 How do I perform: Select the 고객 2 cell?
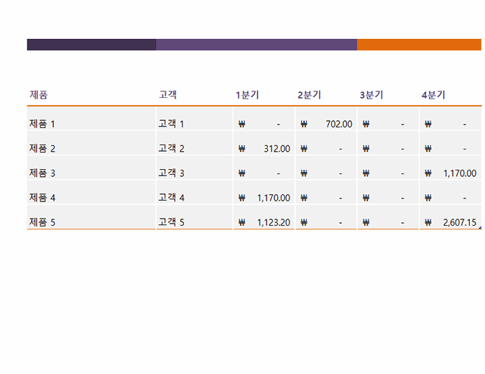click(171, 149)
